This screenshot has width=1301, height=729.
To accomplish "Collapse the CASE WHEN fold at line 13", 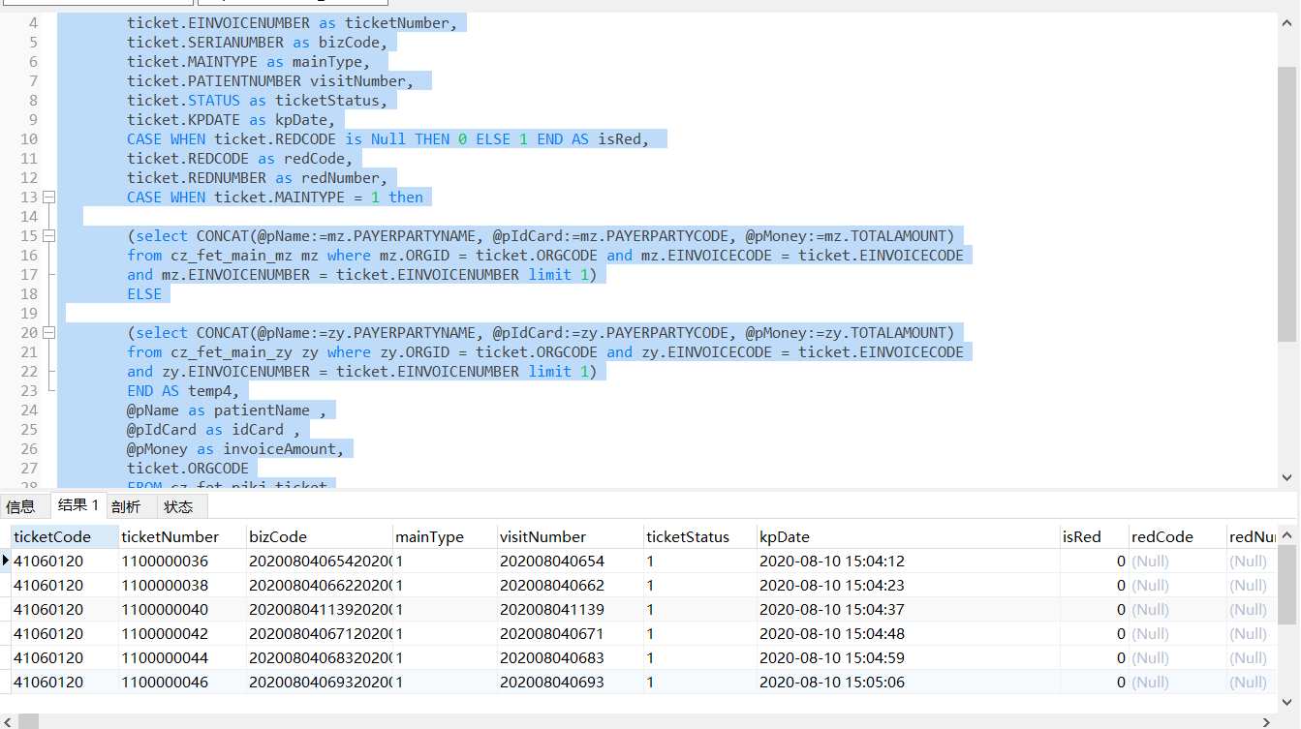I will point(47,197).
